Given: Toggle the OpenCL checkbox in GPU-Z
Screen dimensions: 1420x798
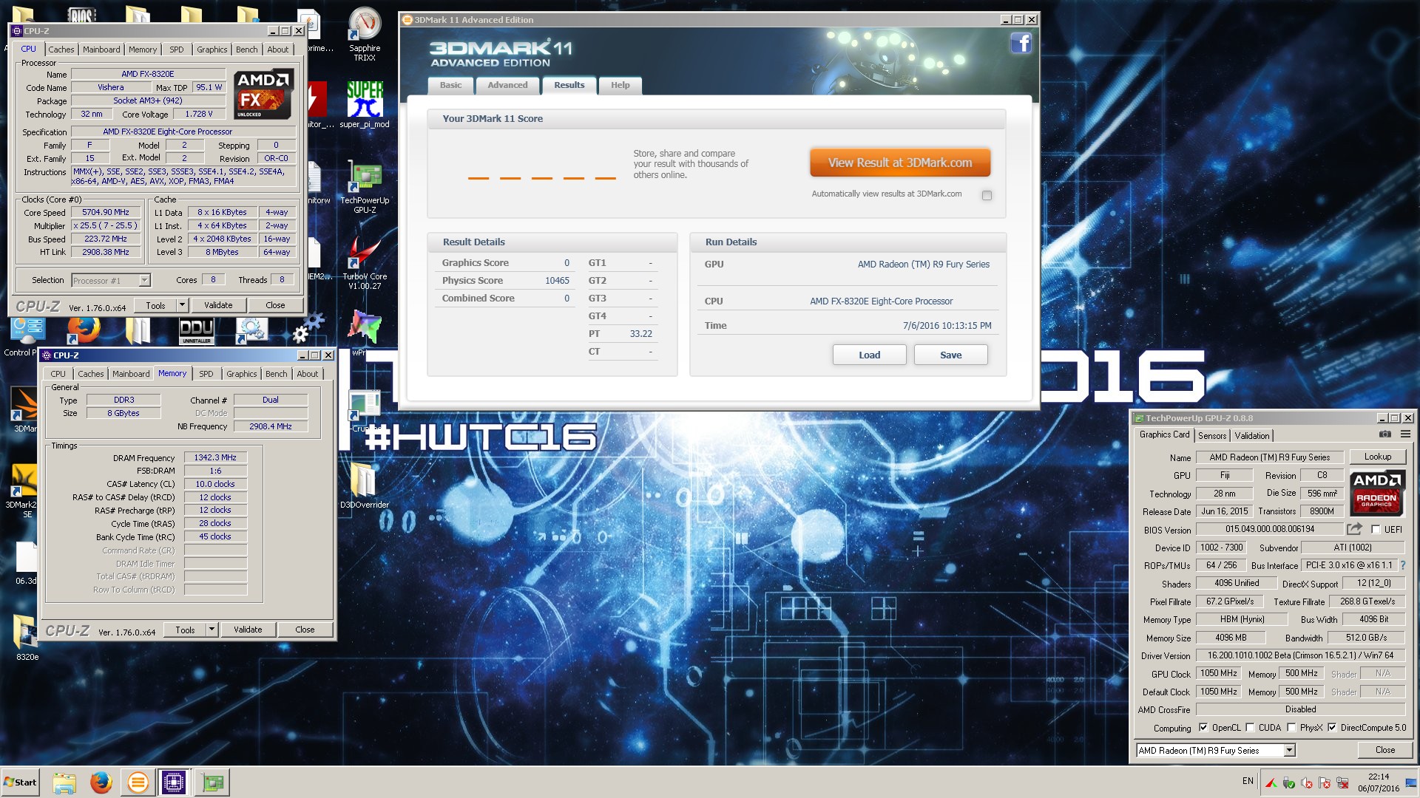Looking at the screenshot, I should coord(1203,727).
